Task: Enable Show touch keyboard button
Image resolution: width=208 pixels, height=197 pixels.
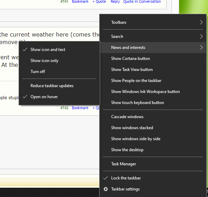Action: click(x=137, y=103)
